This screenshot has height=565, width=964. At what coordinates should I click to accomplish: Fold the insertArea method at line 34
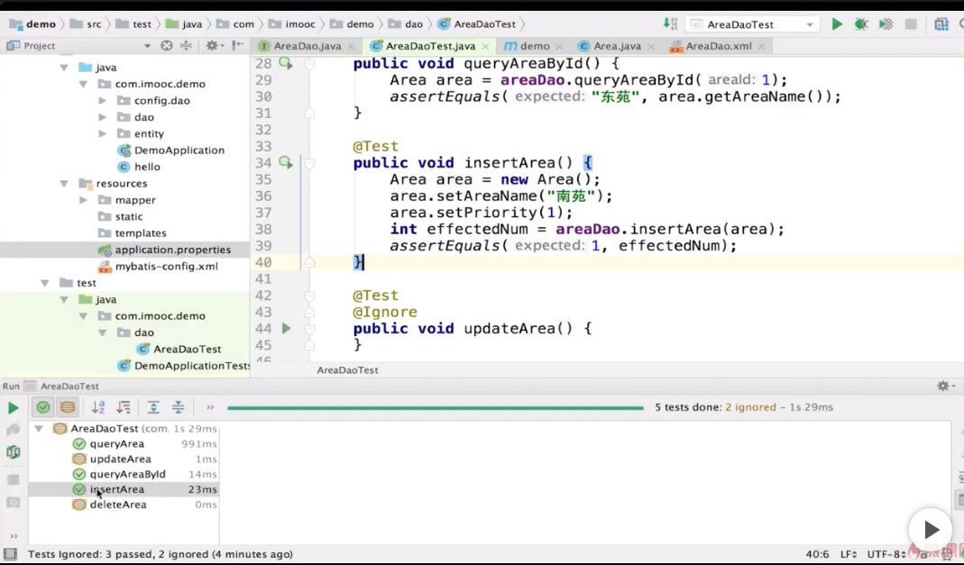[x=310, y=163]
